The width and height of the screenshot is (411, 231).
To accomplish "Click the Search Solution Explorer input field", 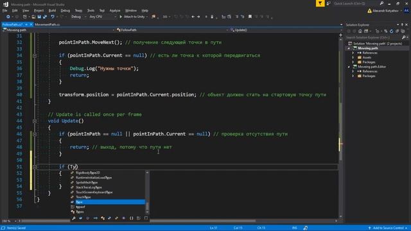I will pyautogui.click(x=373, y=37).
